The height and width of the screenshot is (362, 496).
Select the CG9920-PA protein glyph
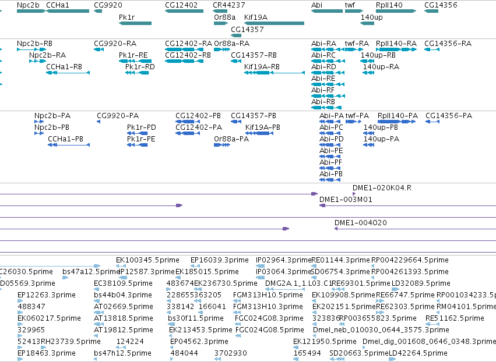click(99, 121)
